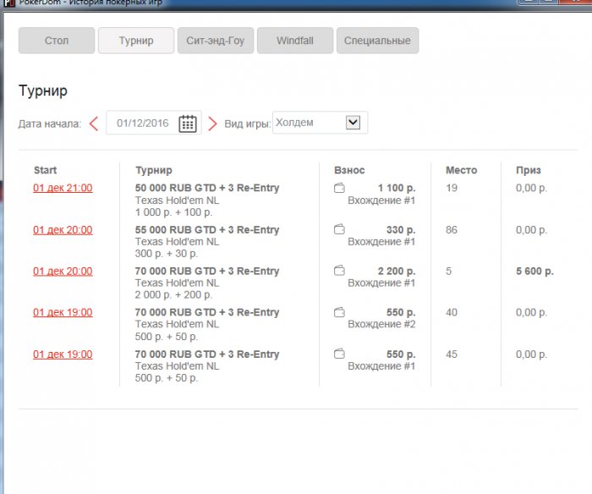Image resolution: width=592 pixels, height=494 pixels.
Task: Click the Приз column header
Action: (x=529, y=170)
